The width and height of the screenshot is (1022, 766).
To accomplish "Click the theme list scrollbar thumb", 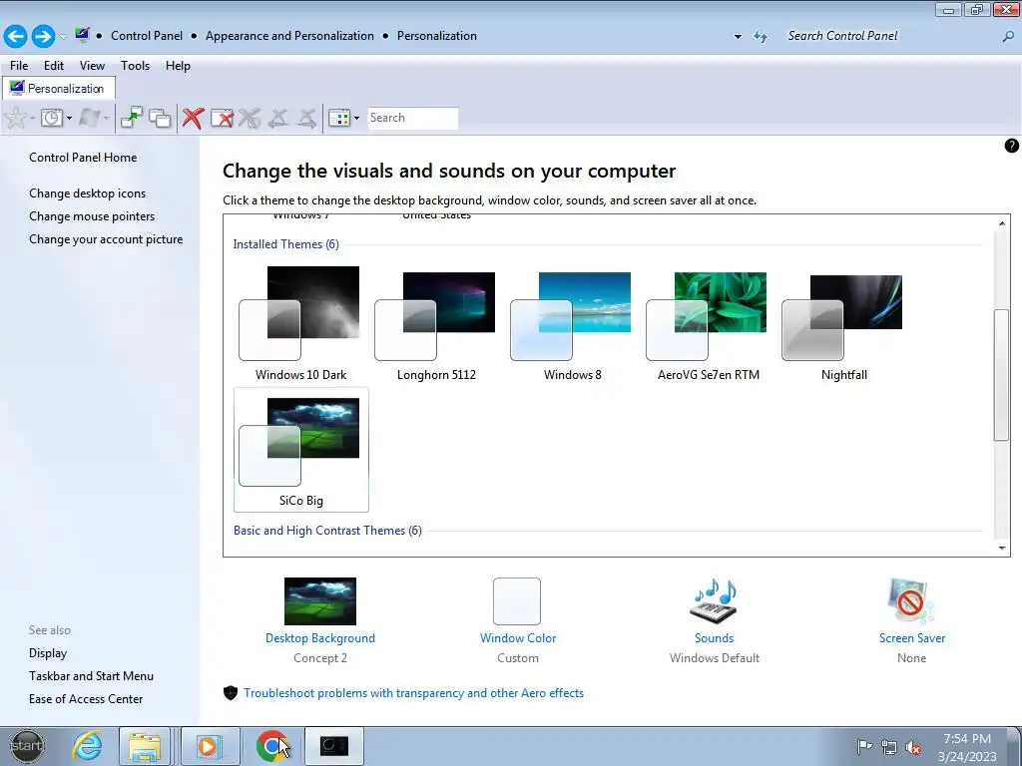I will [x=1002, y=375].
